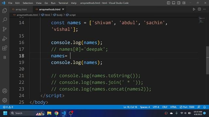This screenshot has width=209, height=117.
Task: Open the Manage gear icon
Action: (5, 100)
